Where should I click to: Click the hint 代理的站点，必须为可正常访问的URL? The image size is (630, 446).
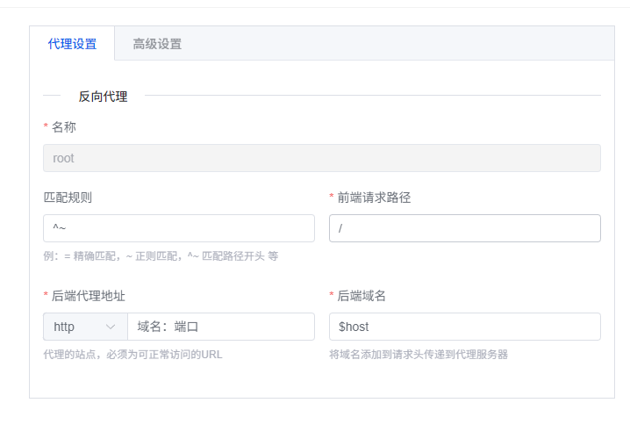click(132, 355)
